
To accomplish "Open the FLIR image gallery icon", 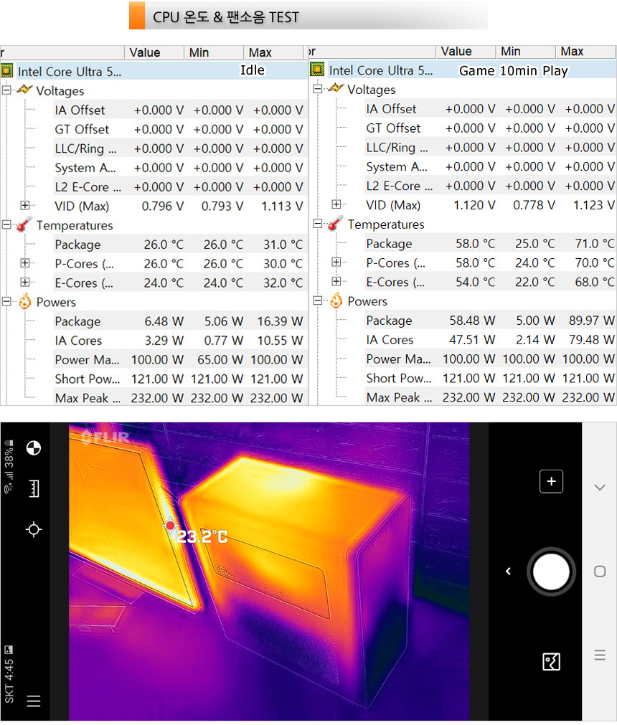I will 551,661.
